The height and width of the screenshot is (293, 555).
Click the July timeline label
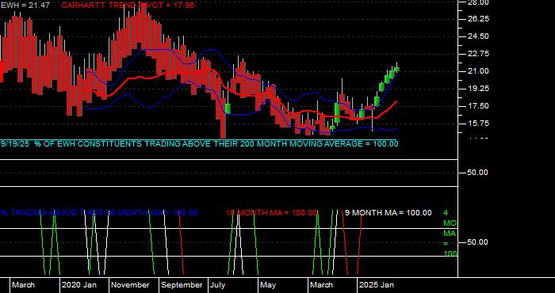pyautogui.click(x=217, y=285)
